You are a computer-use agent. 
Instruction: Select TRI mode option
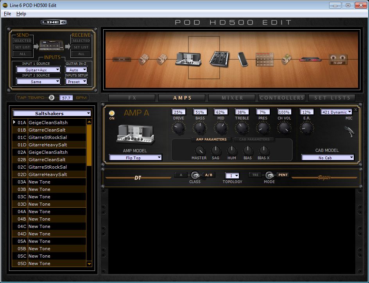pos(255,175)
